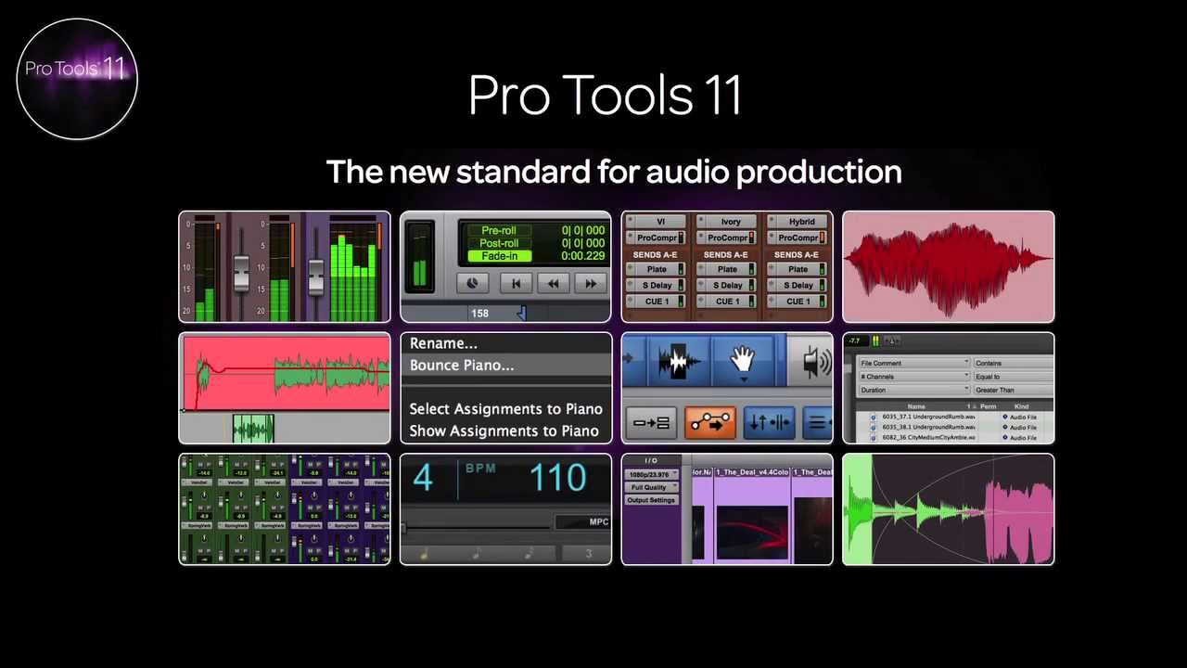Open the Greater Than condition dropdown
Image resolution: width=1187 pixels, height=668 pixels.
click(x=1013, y=390)
